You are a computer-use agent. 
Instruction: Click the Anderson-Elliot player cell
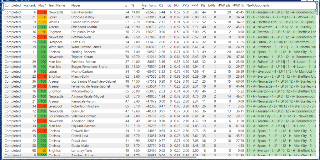coord(82,121)
